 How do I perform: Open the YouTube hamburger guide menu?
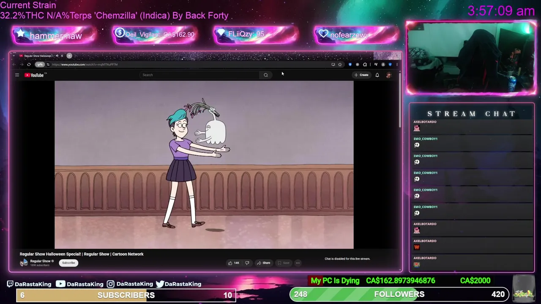click(x=17, y=75)
